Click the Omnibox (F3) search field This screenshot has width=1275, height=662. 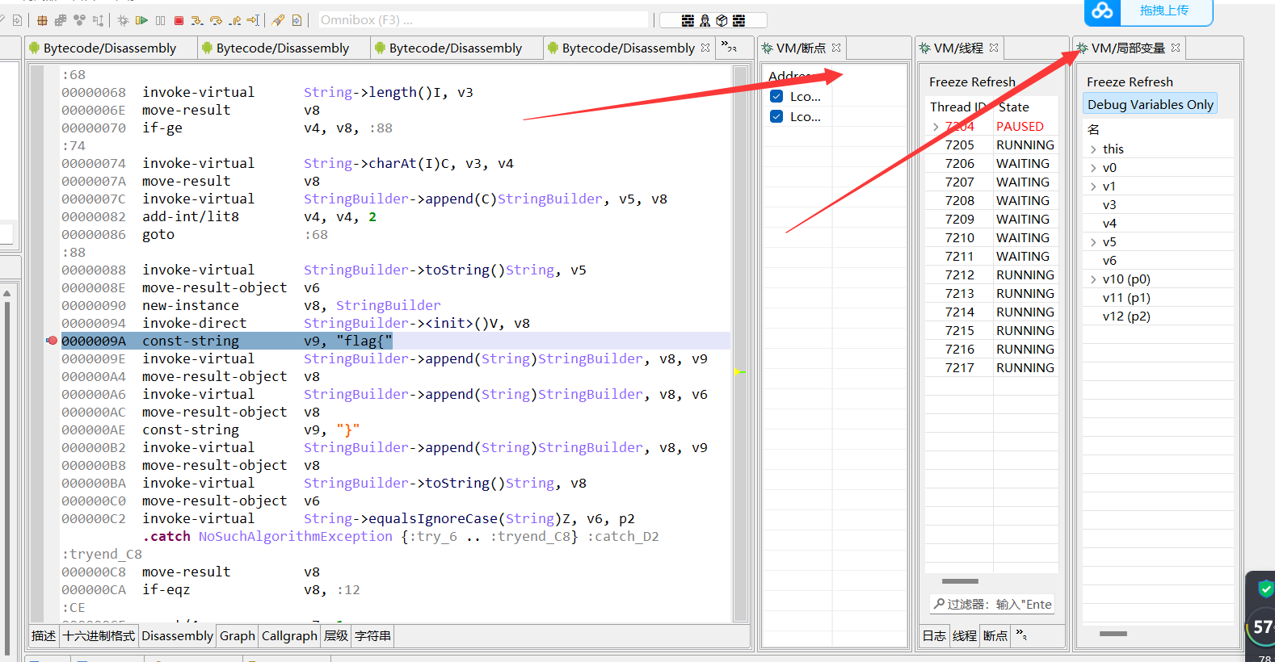click(483, 20)
